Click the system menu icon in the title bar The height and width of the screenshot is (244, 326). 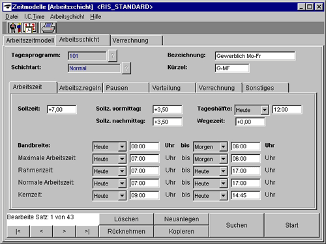pos(7,7)
